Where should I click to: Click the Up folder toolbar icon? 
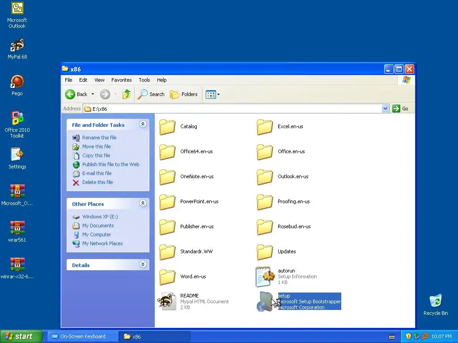[x=127, y=94]
